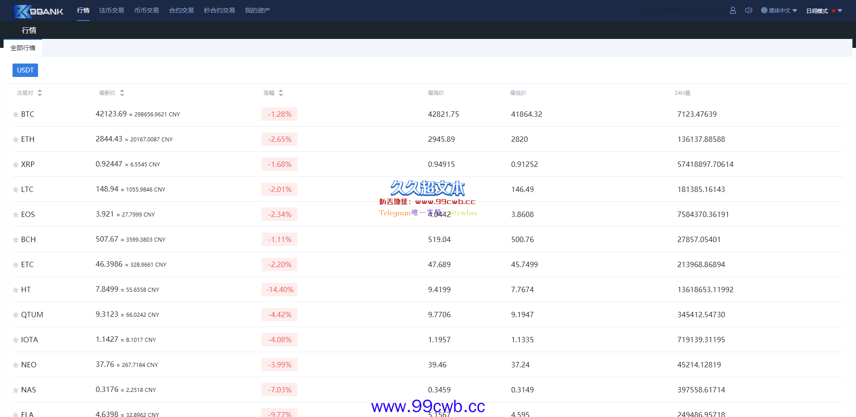Favorite NEO with its star icon
856x417 pixels.
click(x=16, y=365)
